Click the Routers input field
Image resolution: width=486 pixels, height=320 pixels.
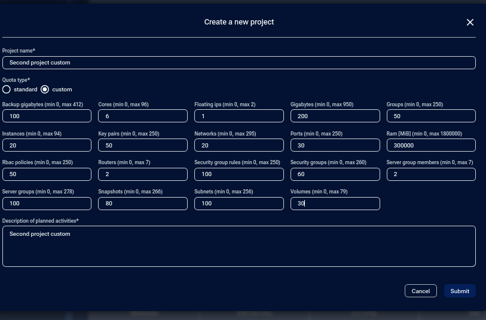[143, 174]
